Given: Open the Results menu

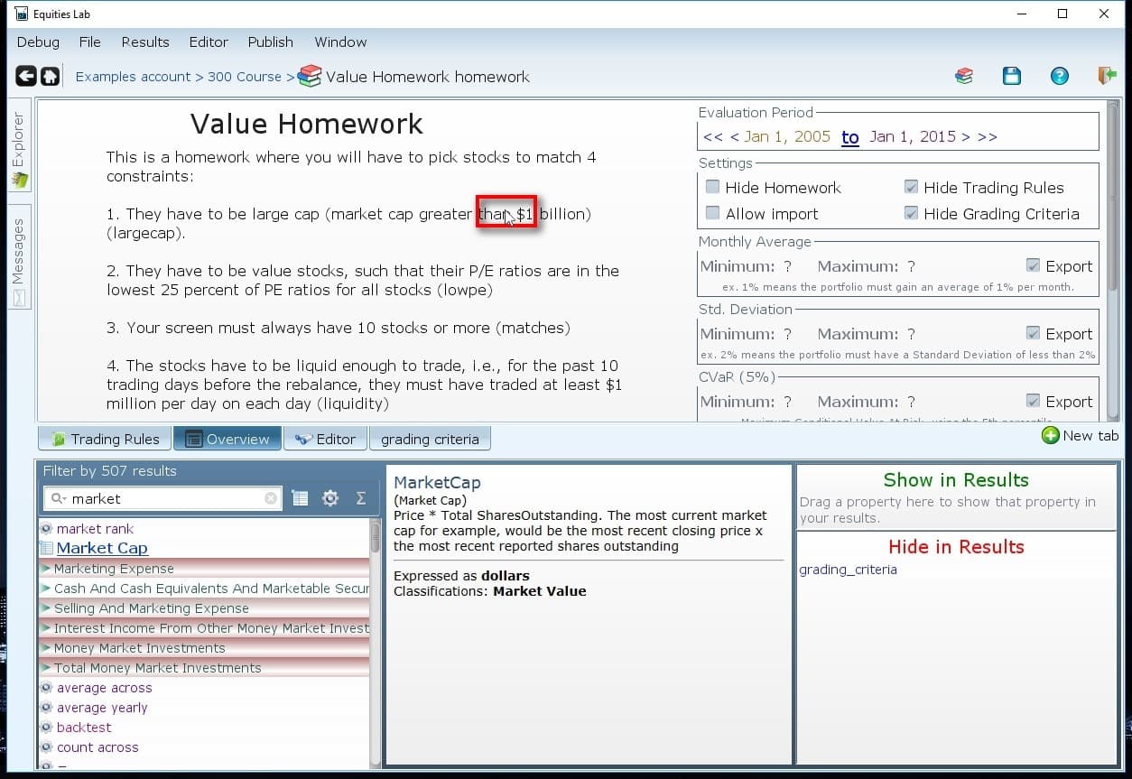Looking at the screenshot, I should click(x=144, y=42).
